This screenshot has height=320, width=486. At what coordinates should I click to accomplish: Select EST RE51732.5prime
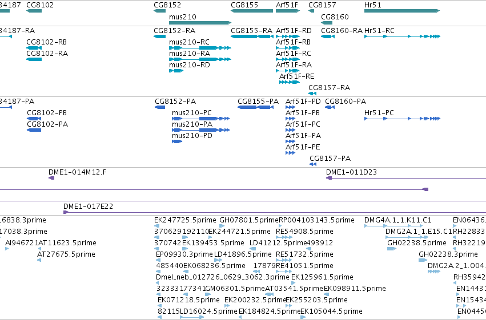284,260
